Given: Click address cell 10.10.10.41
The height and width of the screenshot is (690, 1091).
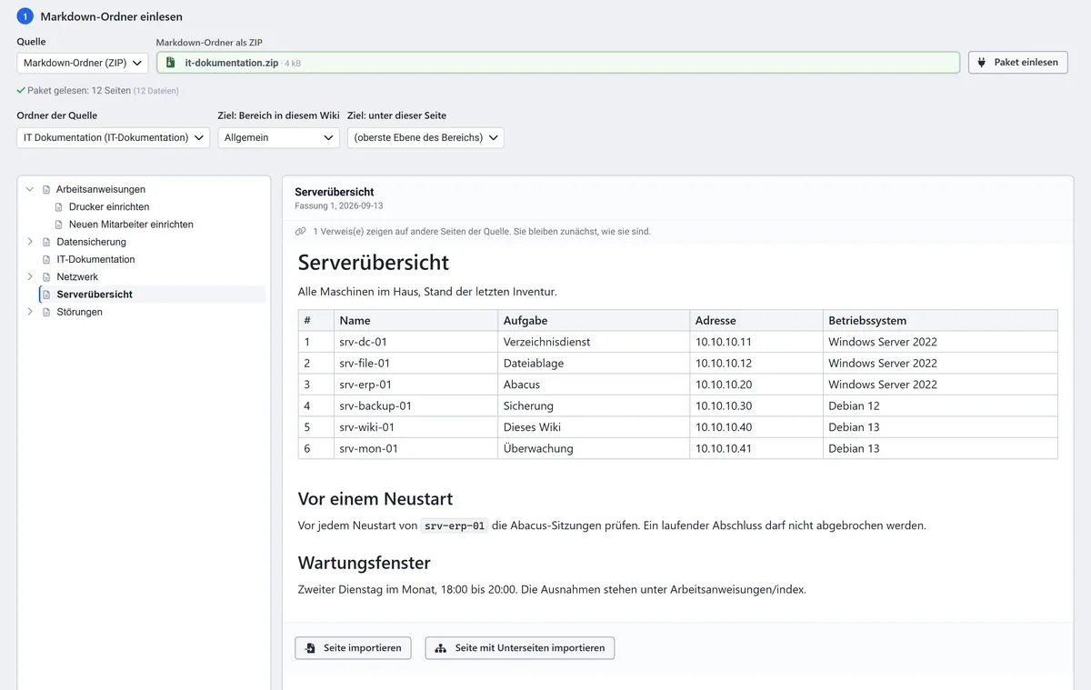Looking at the screenshot, I should click(756, 448).
